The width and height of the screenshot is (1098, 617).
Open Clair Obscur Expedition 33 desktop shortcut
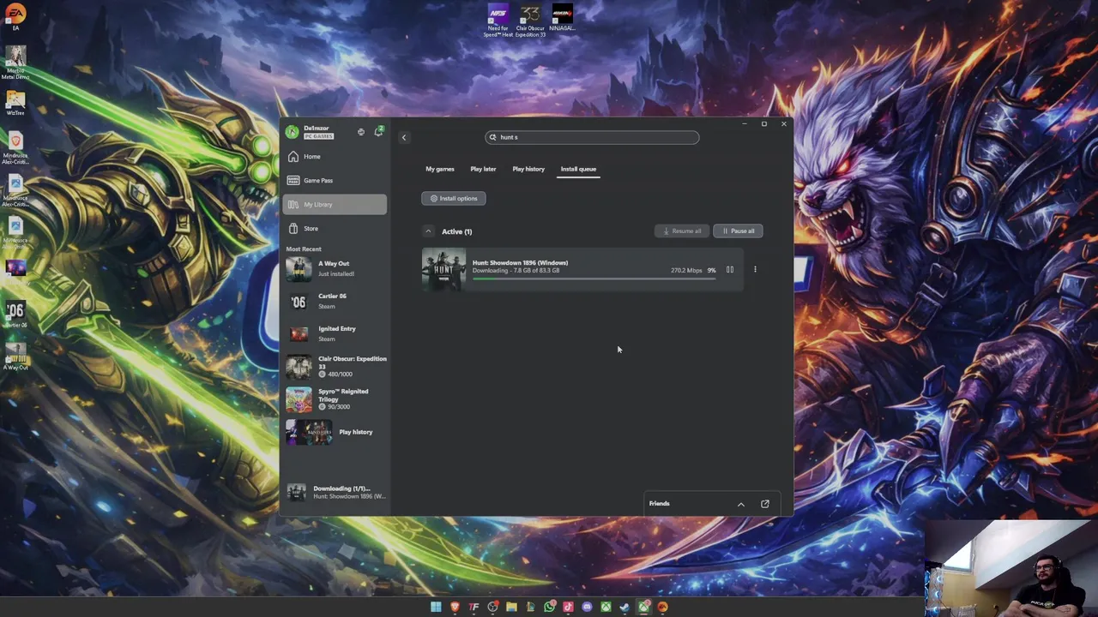[530, 21]
